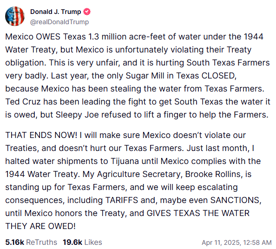Click the Likes label

pyautogui.click(x=93, y=242)
